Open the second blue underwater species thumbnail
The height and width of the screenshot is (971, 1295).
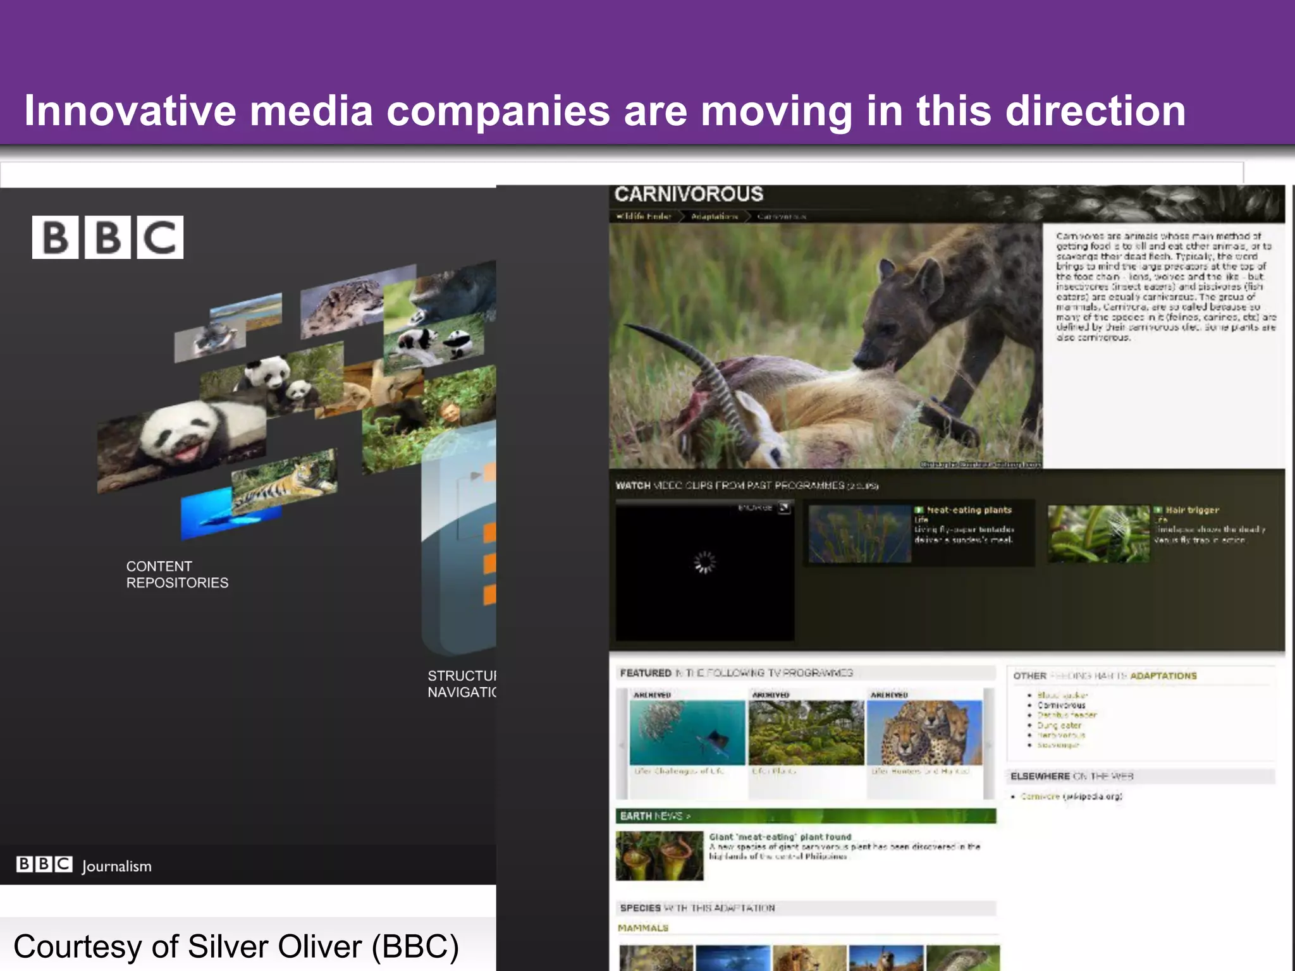[733, 958]
